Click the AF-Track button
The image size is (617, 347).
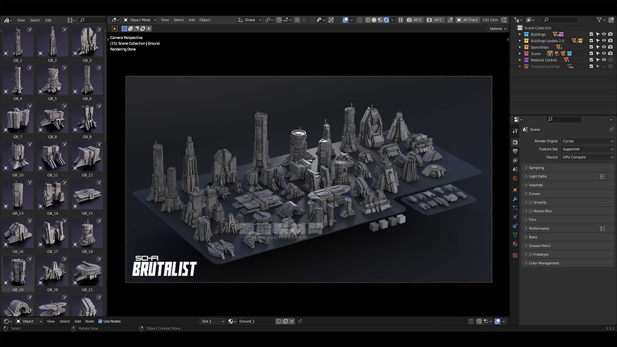tap(467, 20)
